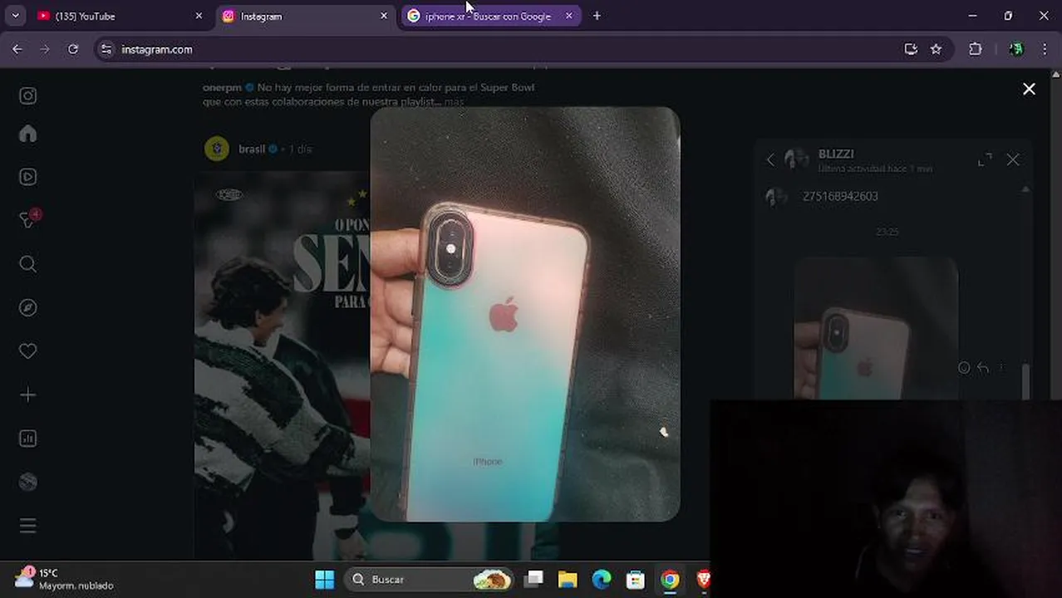The width and height of the screenshot is (1062, 598).
Task: Click the taskbar Buscar search box
Action: [428, 579]
